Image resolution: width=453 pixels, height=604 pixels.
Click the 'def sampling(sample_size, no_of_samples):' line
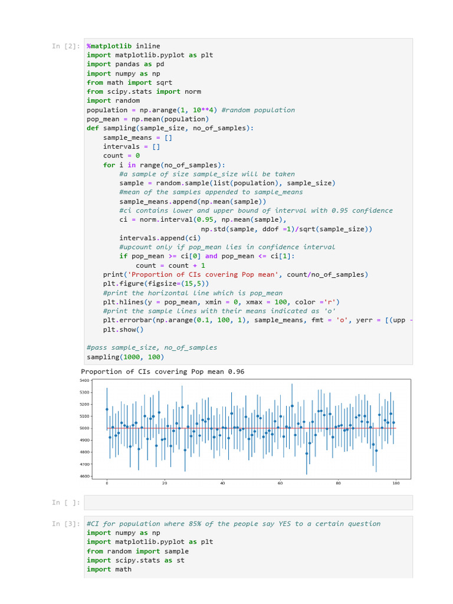(x=170, y=128)
